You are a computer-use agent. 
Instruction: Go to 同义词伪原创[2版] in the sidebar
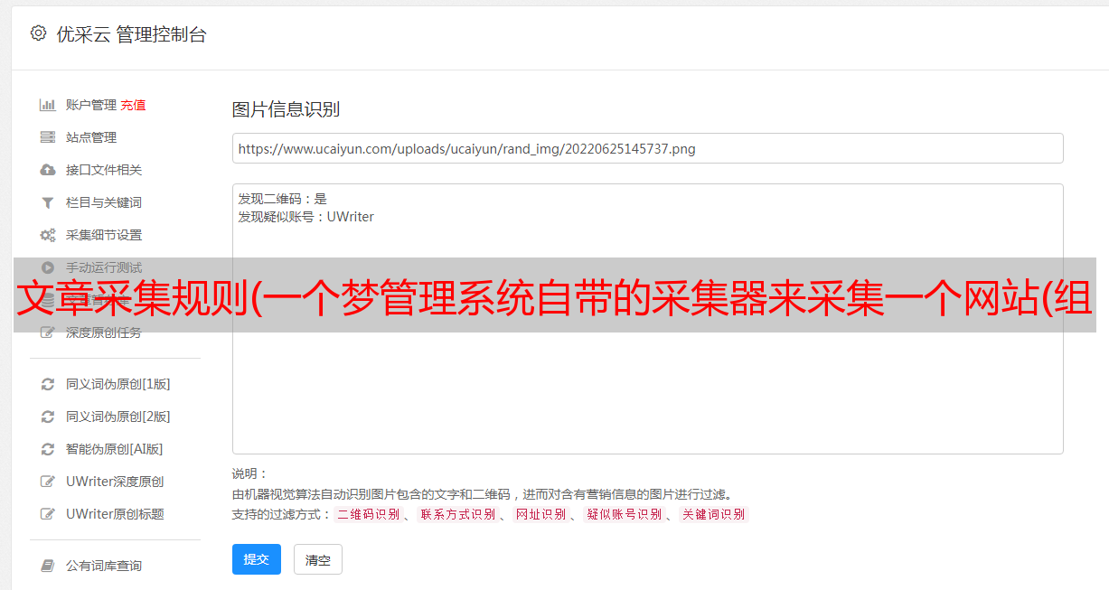click(x=118, y=417)
